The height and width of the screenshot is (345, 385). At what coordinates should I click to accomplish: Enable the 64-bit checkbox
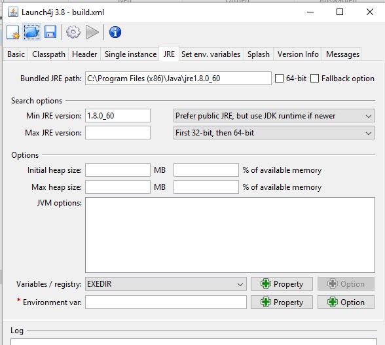279,79
